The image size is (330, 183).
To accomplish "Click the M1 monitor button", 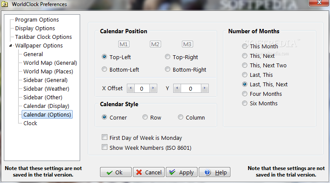I will tap(123, 44).
